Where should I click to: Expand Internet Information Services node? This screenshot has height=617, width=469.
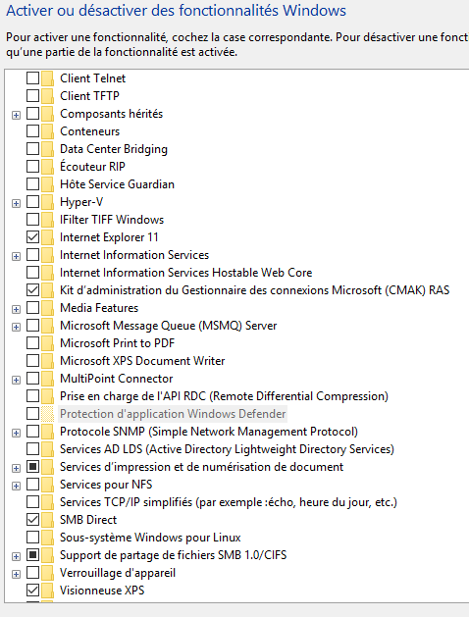pos(16,257)
